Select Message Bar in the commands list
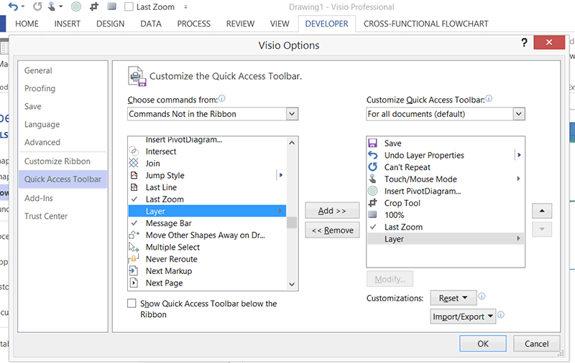The width and height of the screenshot is (575, 363). click(207, 223)
